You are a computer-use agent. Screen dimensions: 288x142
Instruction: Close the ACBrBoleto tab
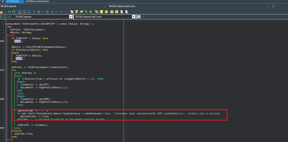point(22,1)
